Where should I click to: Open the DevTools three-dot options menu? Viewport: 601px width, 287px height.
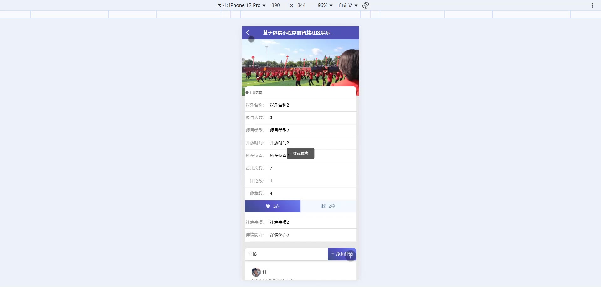click(592, 5)
